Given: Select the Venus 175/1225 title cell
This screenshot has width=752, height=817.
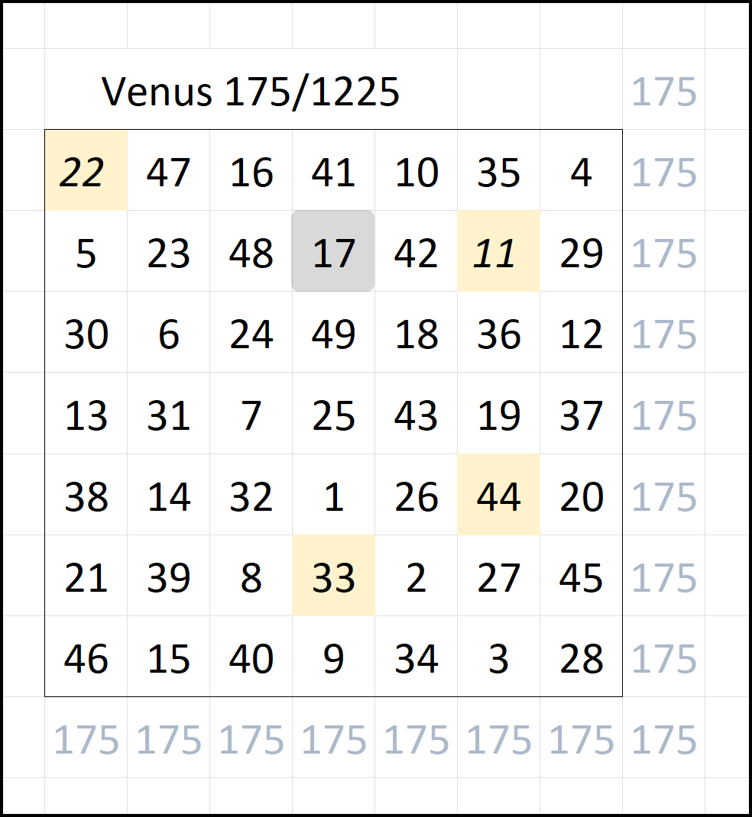Looking at the screenshot, I should point(251,92).
